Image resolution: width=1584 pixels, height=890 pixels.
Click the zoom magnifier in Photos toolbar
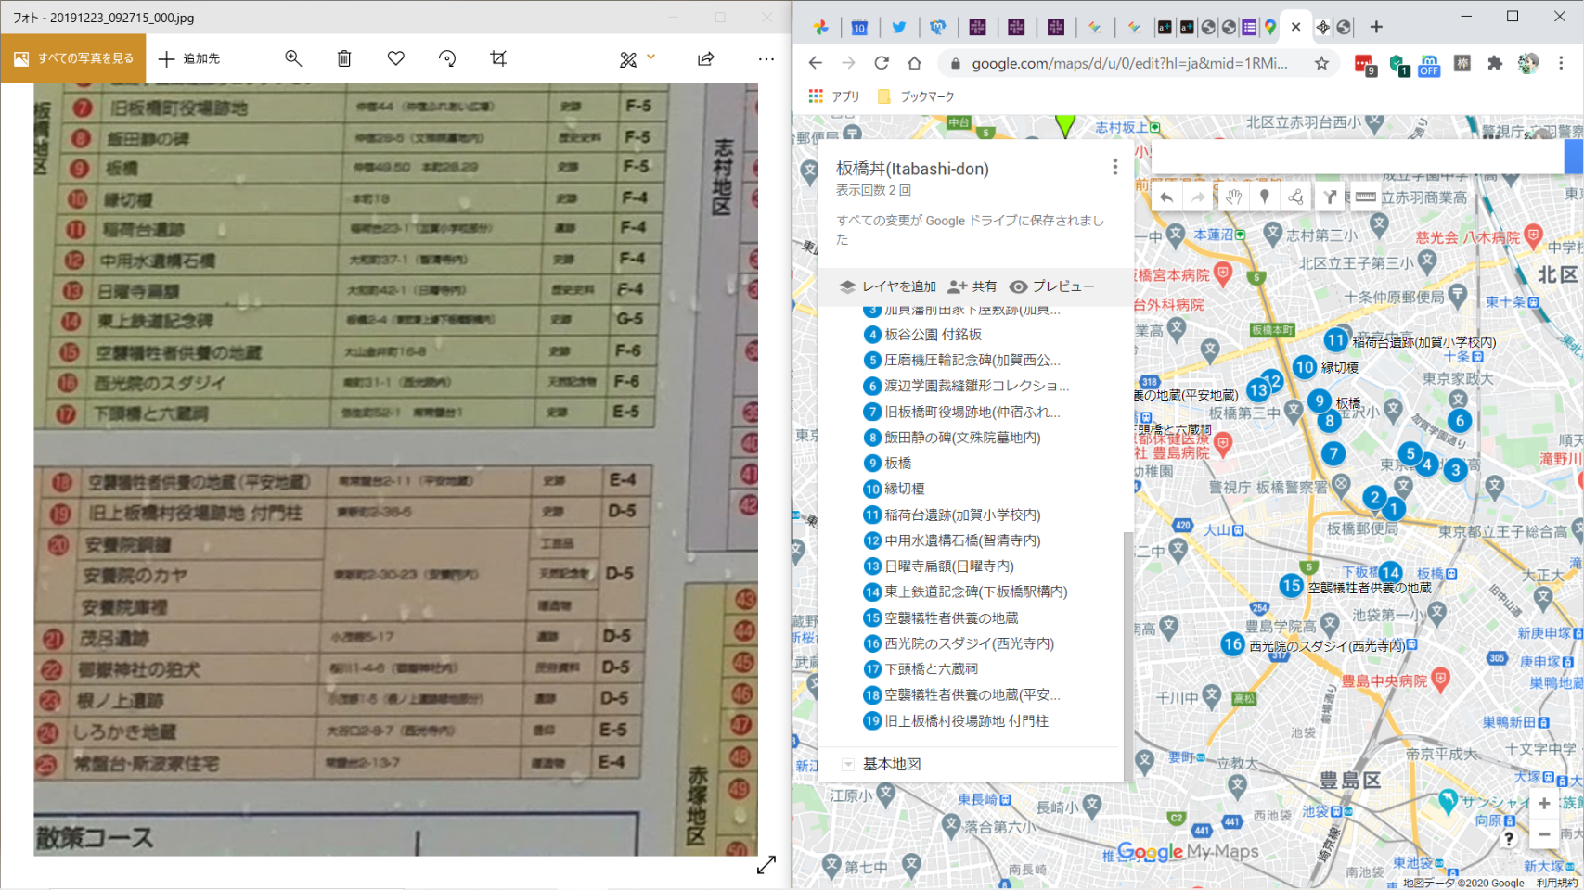pos(293,58)
